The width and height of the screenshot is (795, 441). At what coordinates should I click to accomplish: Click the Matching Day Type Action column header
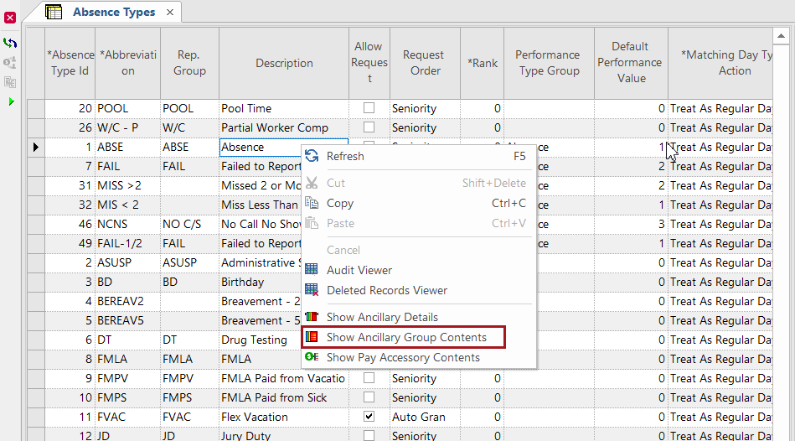coord(720,63)
